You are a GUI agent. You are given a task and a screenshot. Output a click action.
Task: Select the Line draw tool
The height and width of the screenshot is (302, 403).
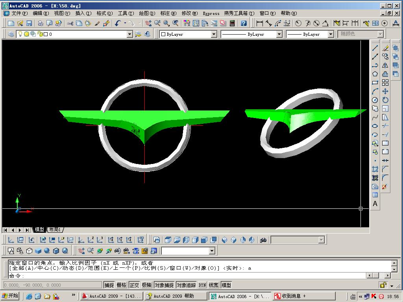click(375, 48)
